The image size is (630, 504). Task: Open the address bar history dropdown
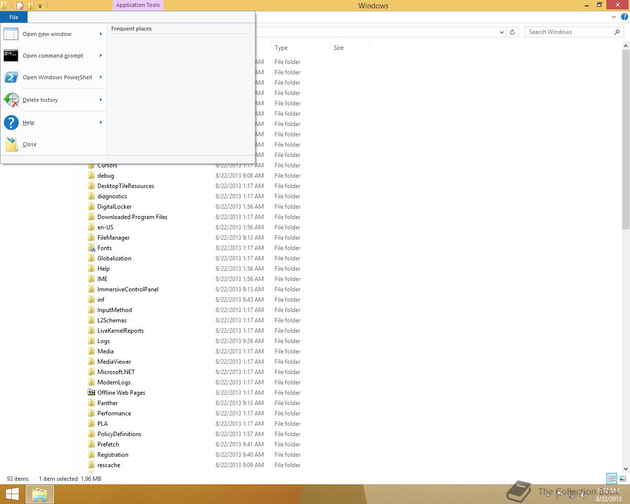click(502, 32)
